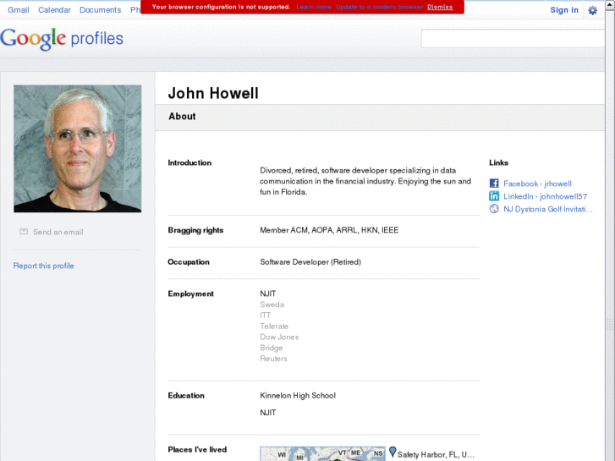
Task: Click the profile search input field
Action: pyautogui.click(x=513, y=39)
